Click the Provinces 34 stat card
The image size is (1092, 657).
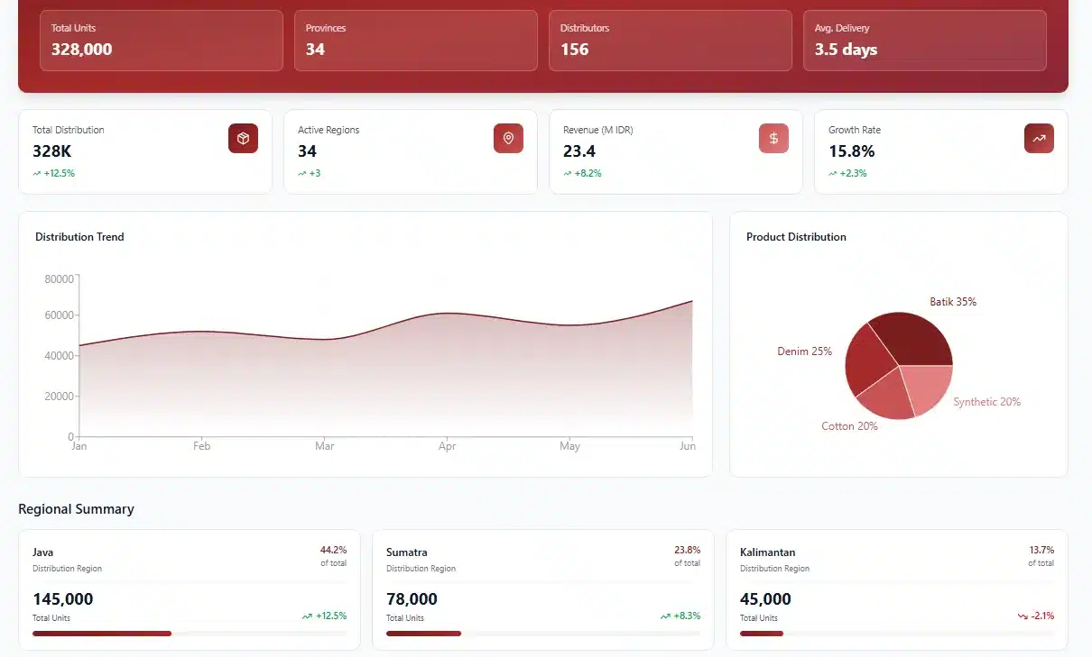click(x=415, y=41)
